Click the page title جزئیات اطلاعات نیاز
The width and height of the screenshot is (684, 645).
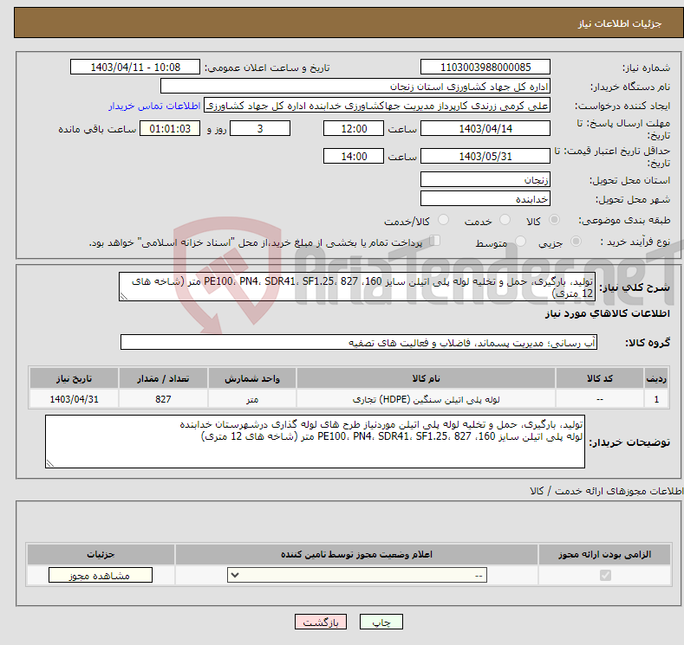tap(620, 23)
